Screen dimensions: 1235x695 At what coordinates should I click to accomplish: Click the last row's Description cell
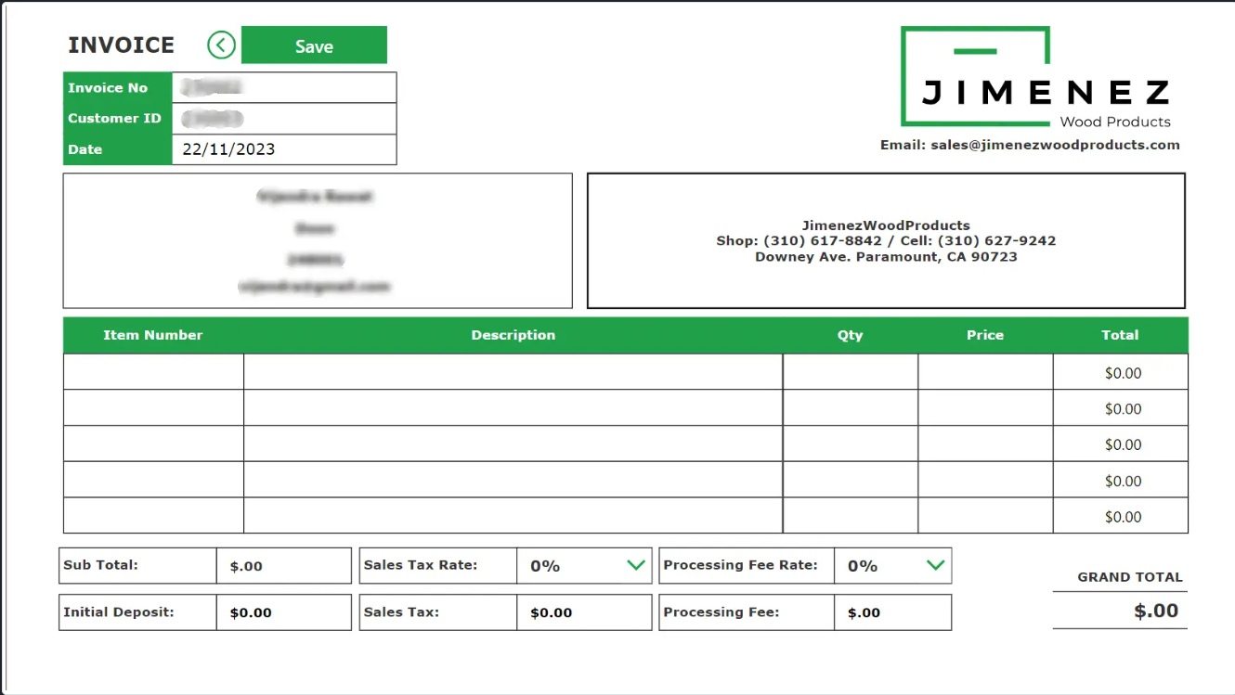click(513, 516)
